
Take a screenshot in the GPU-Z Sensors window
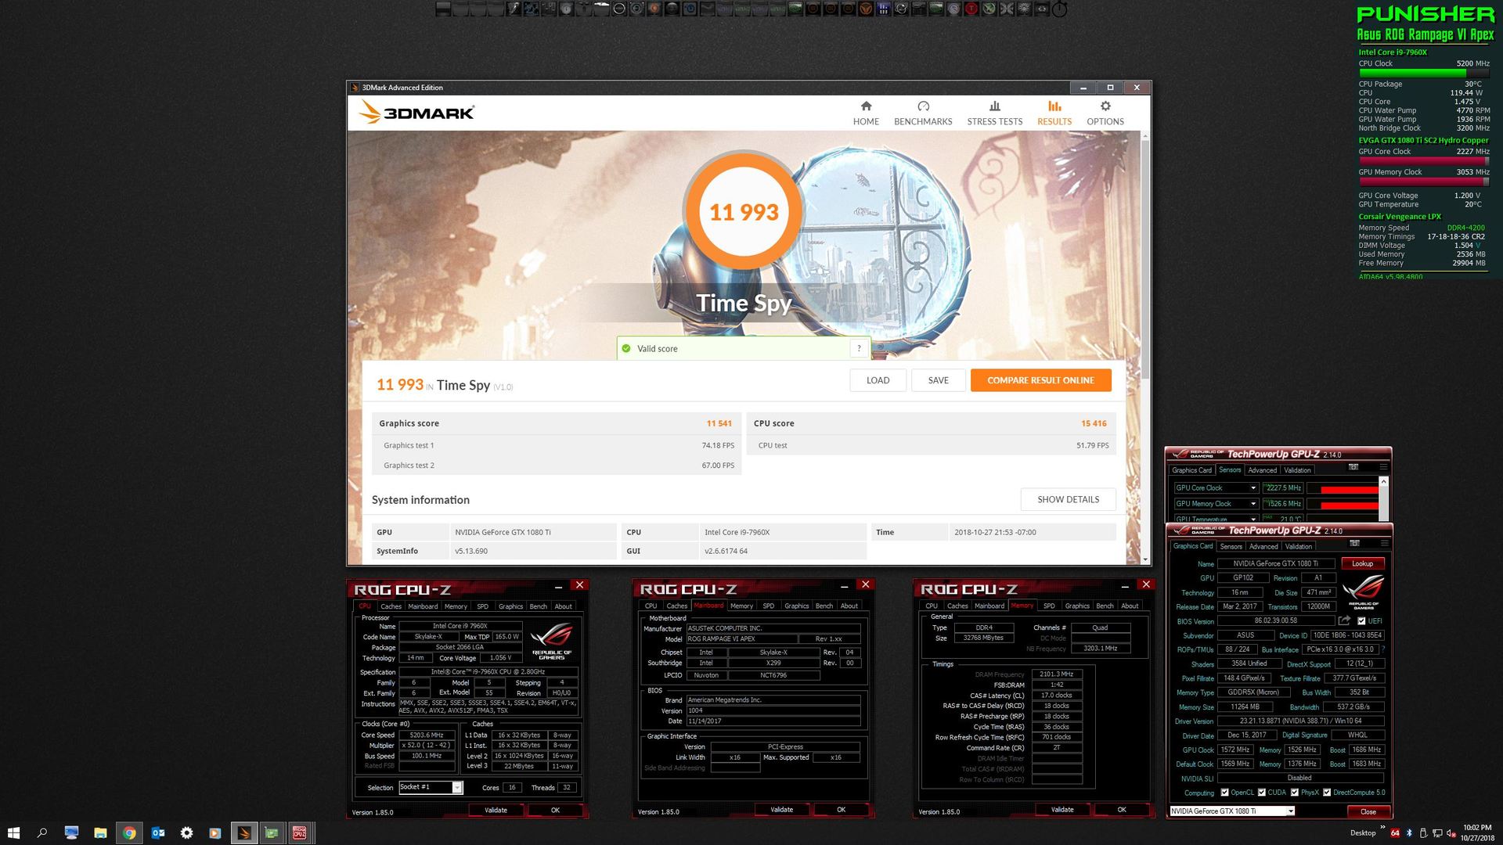click(x=1353, y=467)
